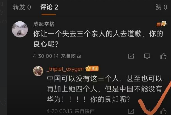Switch to the 评论 2 comments tab

click(x=49, y=7)
